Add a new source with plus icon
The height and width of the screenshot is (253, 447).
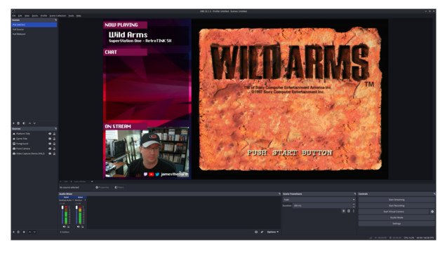tap(13, 232)
